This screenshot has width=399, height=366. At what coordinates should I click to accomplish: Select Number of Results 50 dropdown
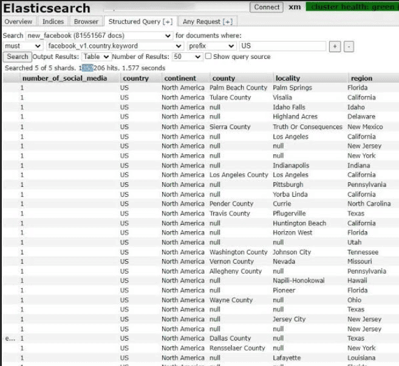(x=187, y=56)
